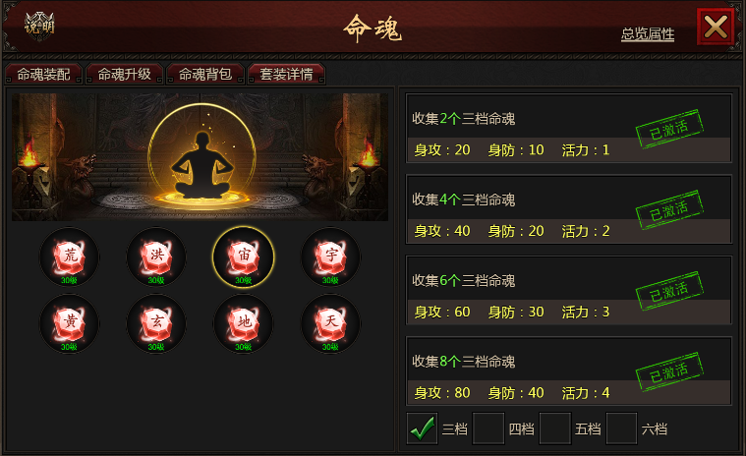Screen dimensions: 746x456
Task: Enable the 六档 tier checkbox
Action: click(621, 428)
